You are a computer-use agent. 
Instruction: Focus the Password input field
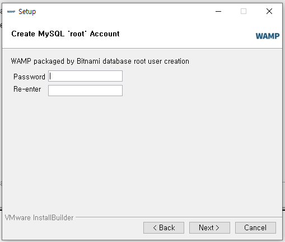[85, 76]
